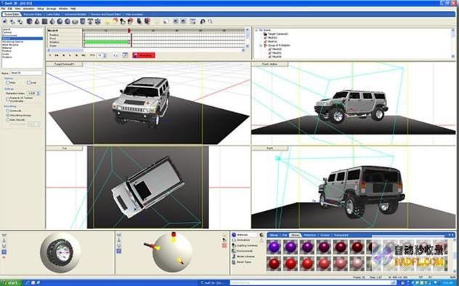This screenshot has height=286, width=459.
Task: Click the FPS stepper arrows in timeline
Action: 105,55
